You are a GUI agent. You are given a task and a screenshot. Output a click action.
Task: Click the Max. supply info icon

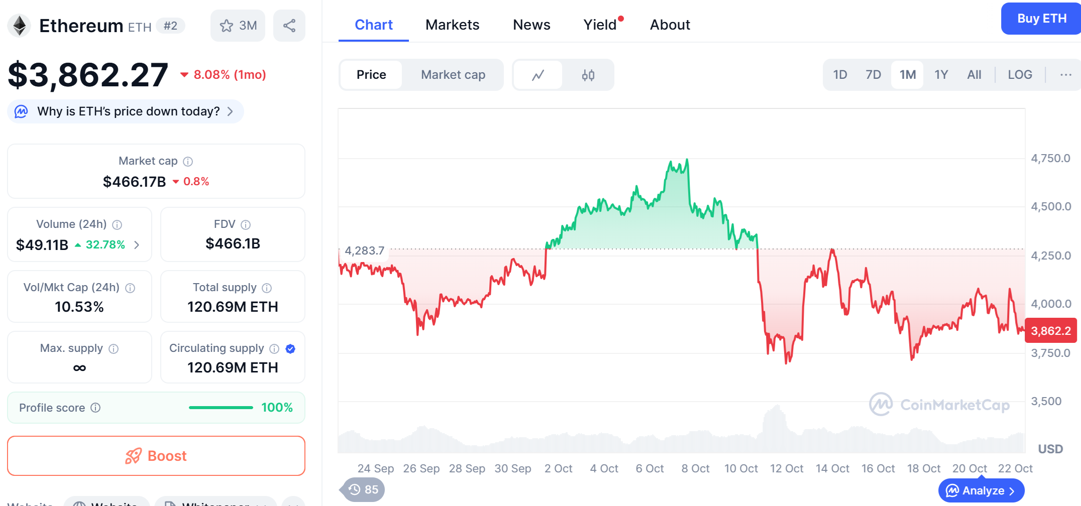coord(114,348)
